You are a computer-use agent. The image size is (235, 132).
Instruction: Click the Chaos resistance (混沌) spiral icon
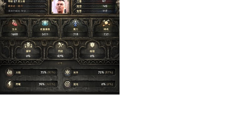pyautogui.click(x=67, y=84)
